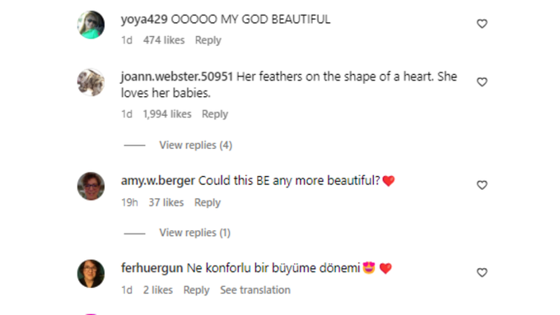Viewport: 560px width, 315px height.
Task: Open yoya429's profile picture
Action: click(91, 25)
